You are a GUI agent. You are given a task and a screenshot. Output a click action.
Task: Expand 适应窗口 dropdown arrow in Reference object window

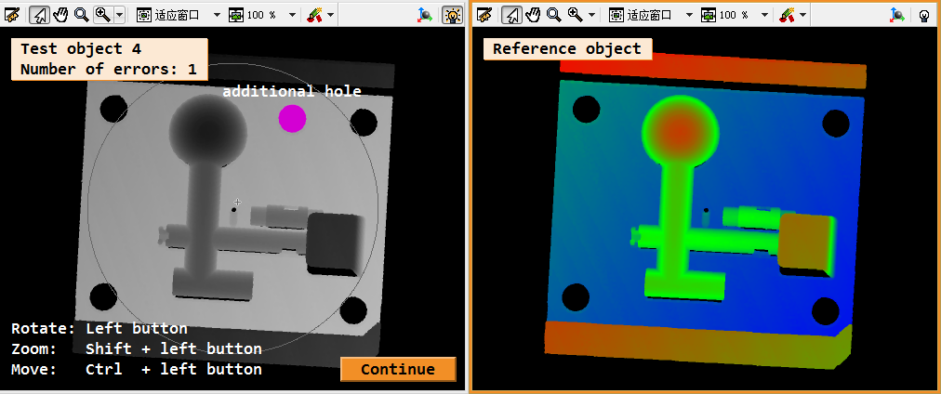click(x=689, y=15)
